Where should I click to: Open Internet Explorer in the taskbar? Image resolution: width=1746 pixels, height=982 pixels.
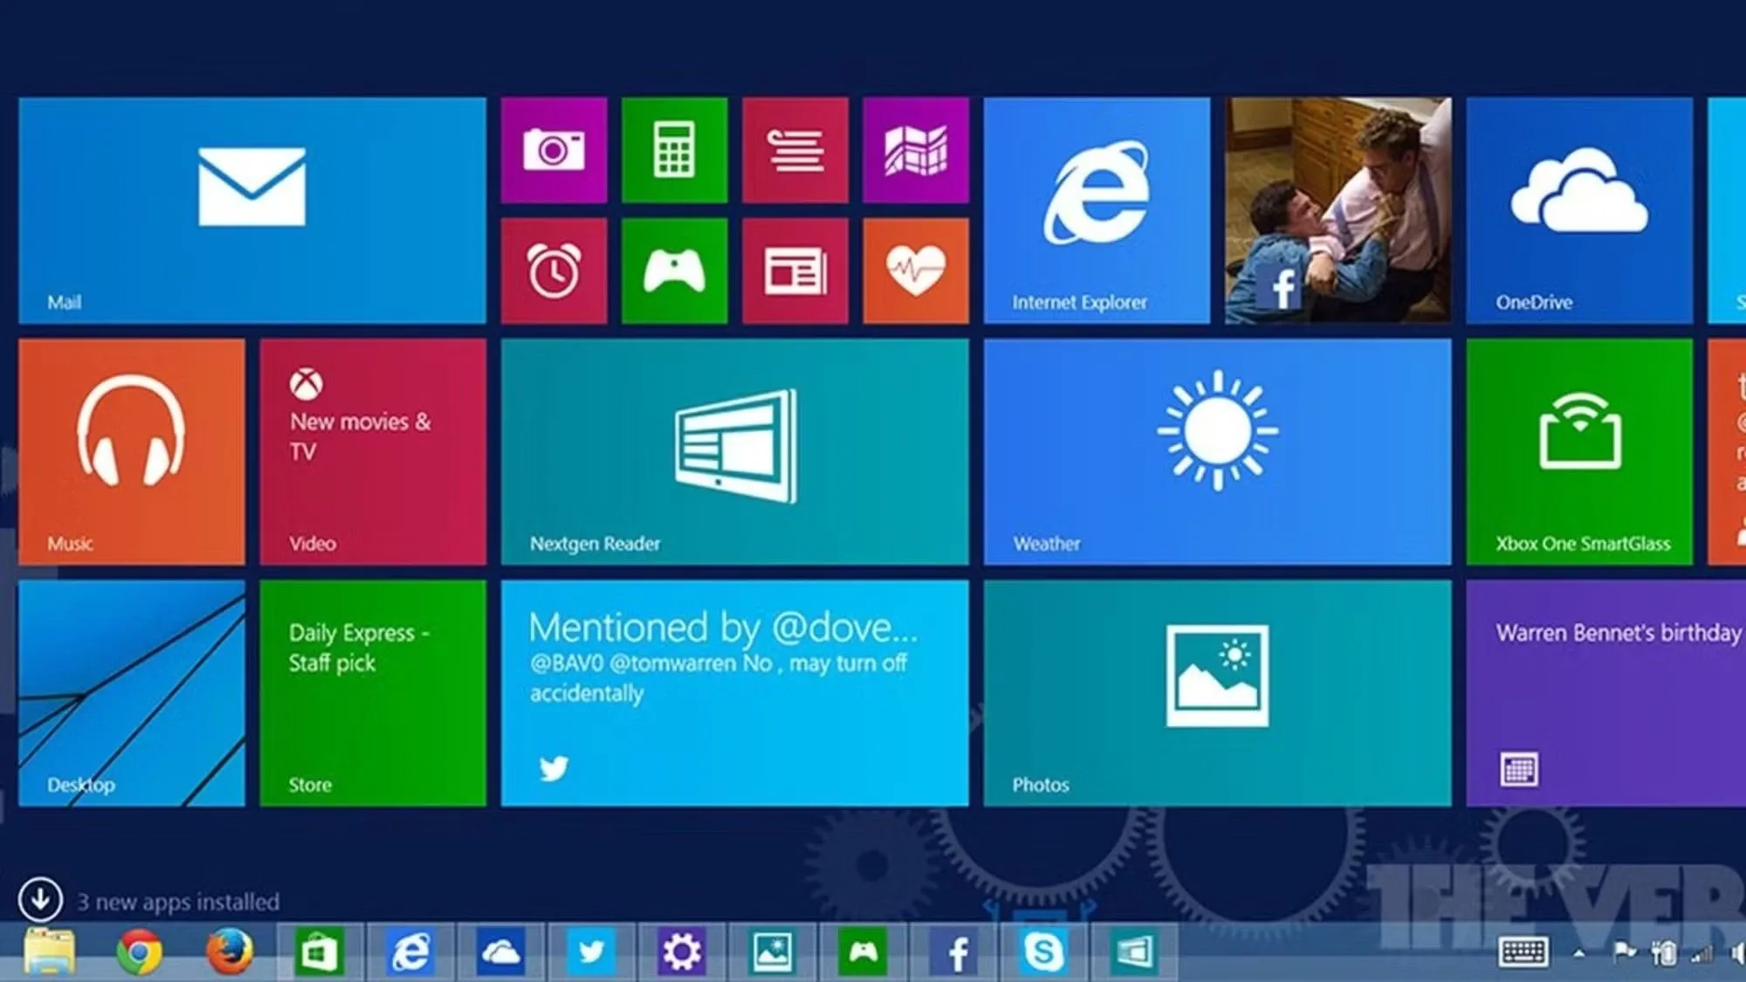coord(410,952)
